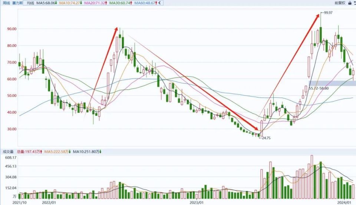The image size is (356, 205).
Task: Click the 总量:197.43万 volume total label
Action: 30,152
